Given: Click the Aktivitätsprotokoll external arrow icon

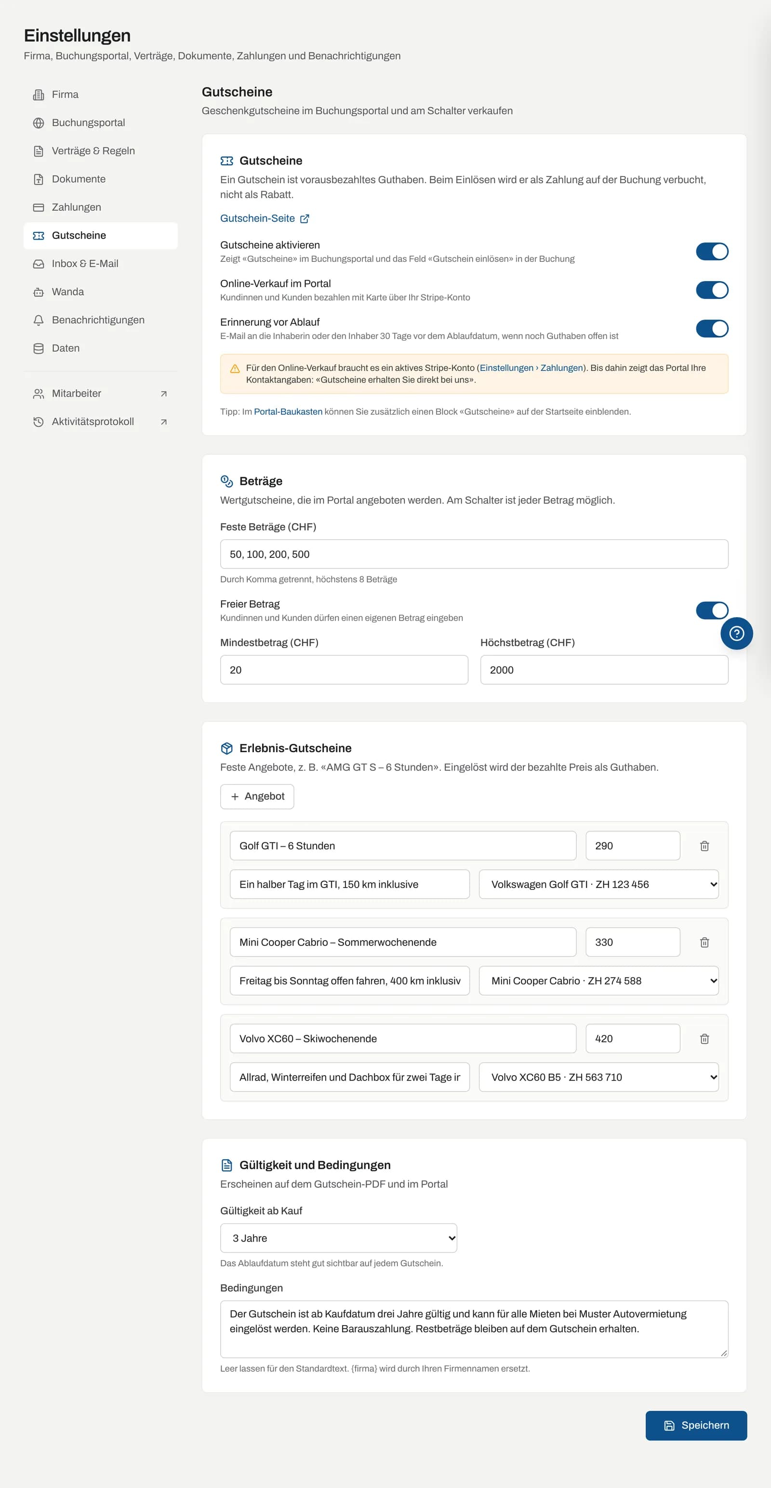Looking at the screenshot, I should (x=164, y=422).
